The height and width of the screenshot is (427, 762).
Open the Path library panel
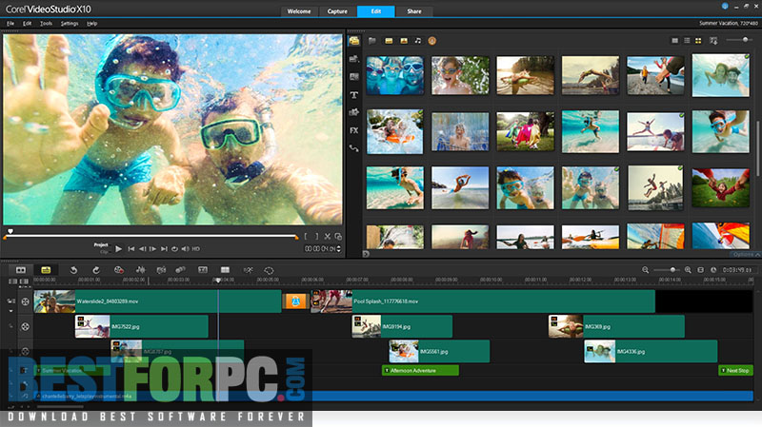[x=354, y=148]
